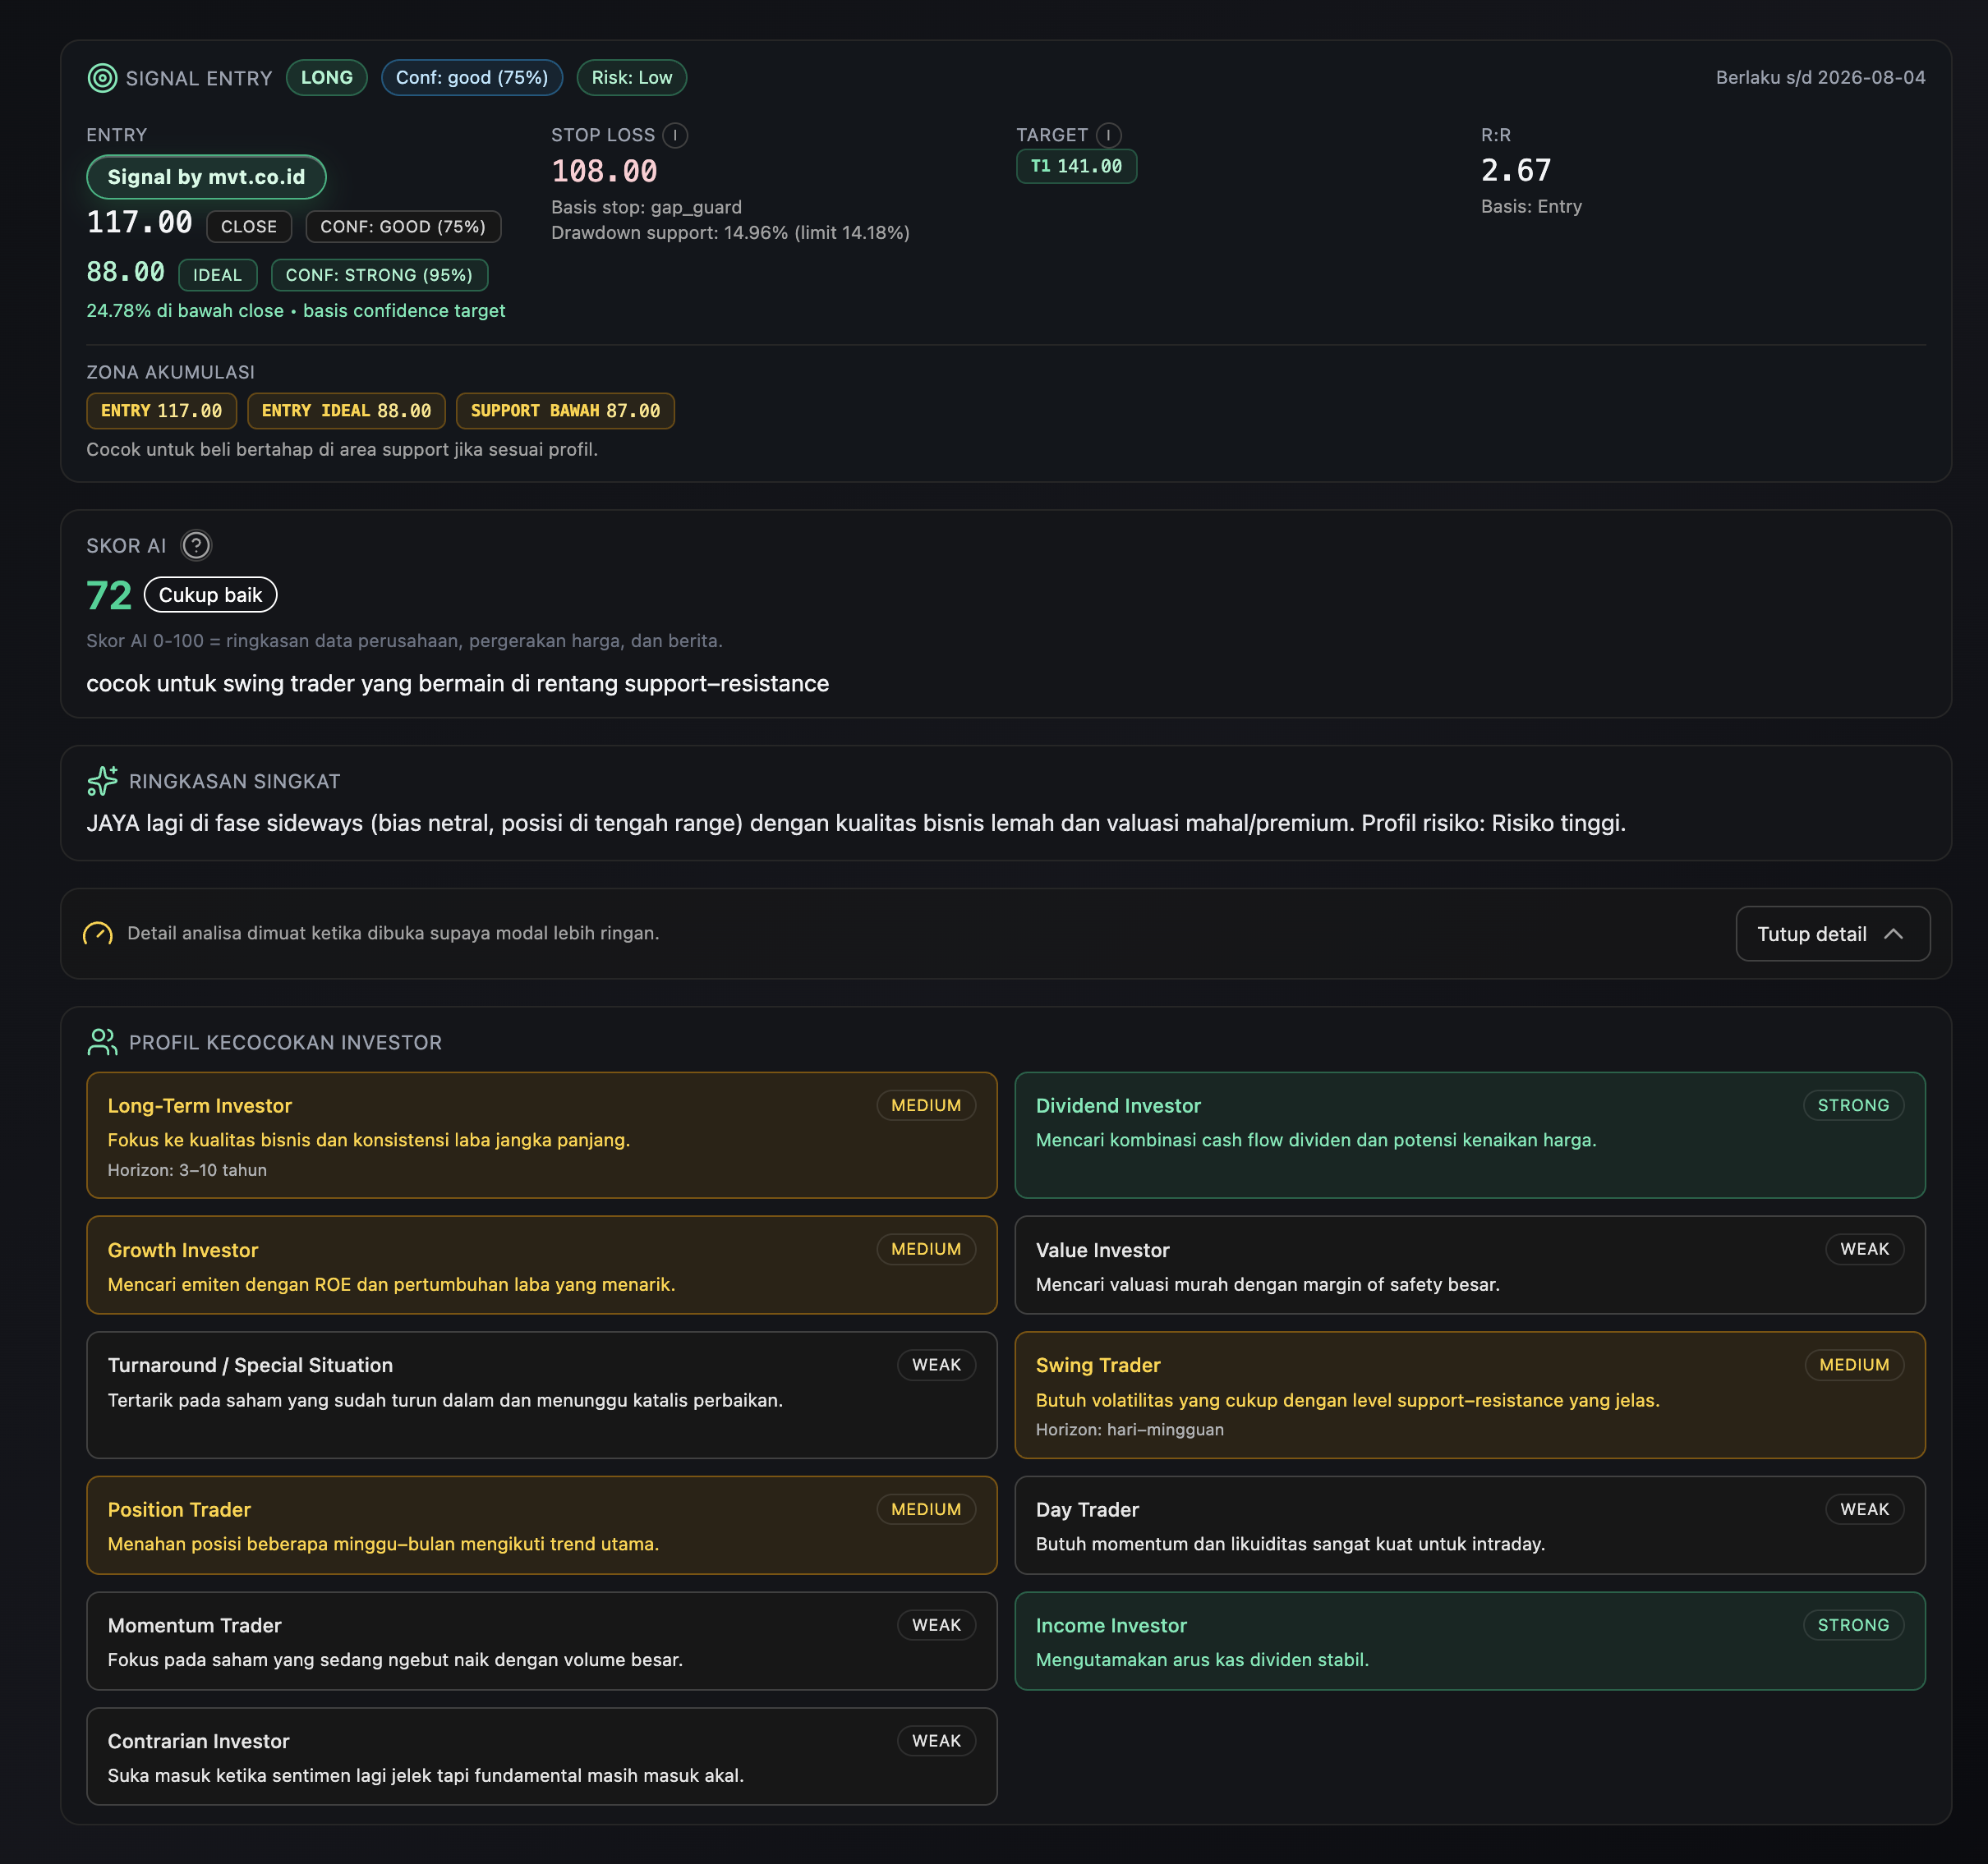This screenshot has height=1864, width=1988.
Task: Click the LONG signal badge
Action: [x=327, y=78]
